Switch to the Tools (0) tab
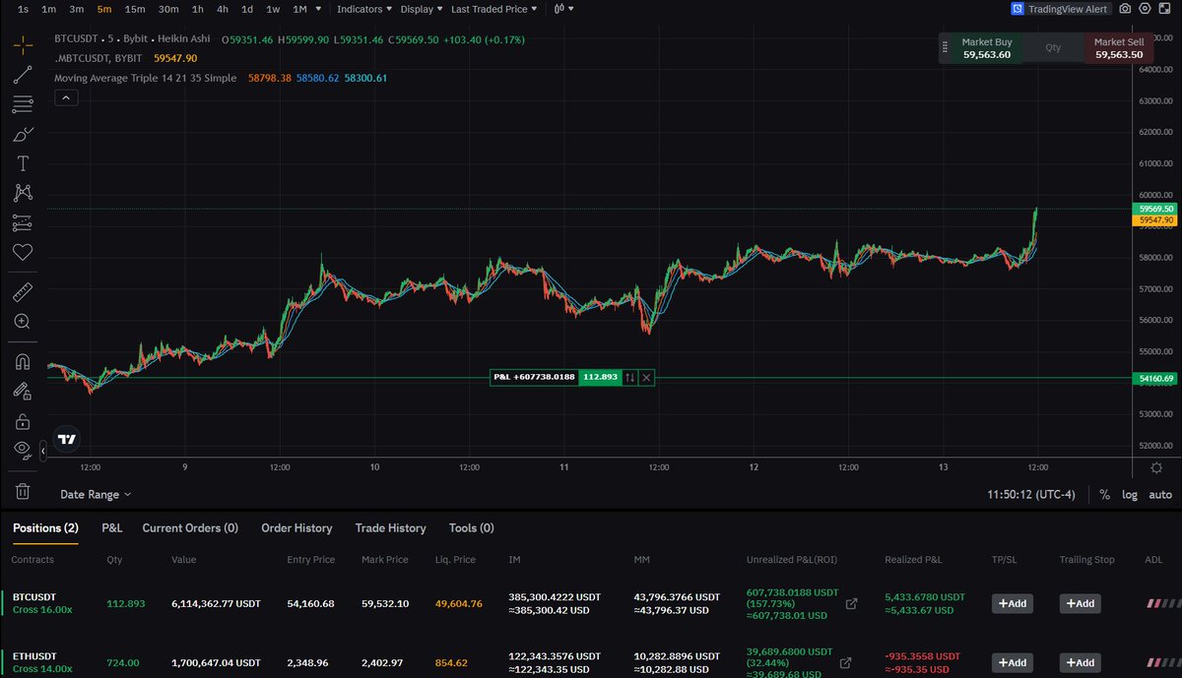Screen dimensions: 1182x678 tap(472, 528)
